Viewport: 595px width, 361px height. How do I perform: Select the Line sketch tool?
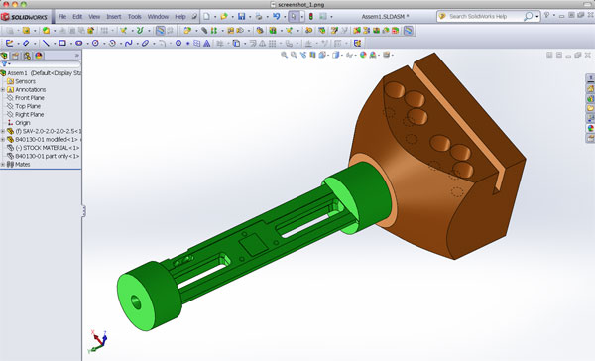click(x=46, y=43)
